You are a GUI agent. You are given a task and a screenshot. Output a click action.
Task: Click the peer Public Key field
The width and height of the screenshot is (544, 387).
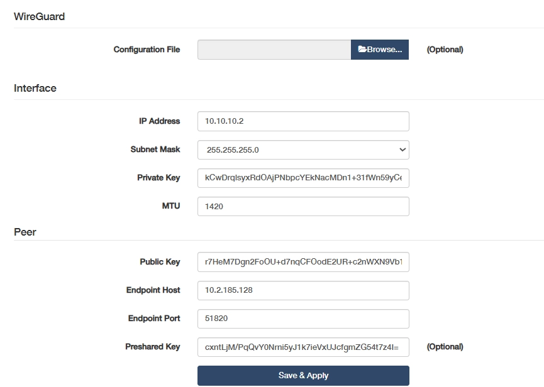point(303,262)
